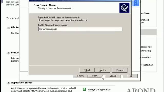This screenshot has width=164, height=92.
Task: Click the headquarters.example.microsoft.com example text
Action: click(69, 20)
